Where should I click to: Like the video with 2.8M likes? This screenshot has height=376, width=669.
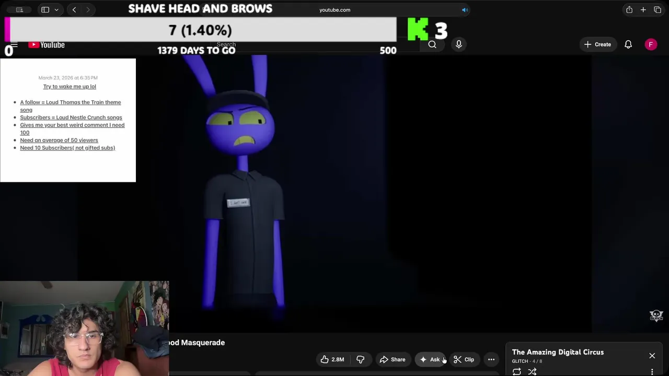point(332,359)
